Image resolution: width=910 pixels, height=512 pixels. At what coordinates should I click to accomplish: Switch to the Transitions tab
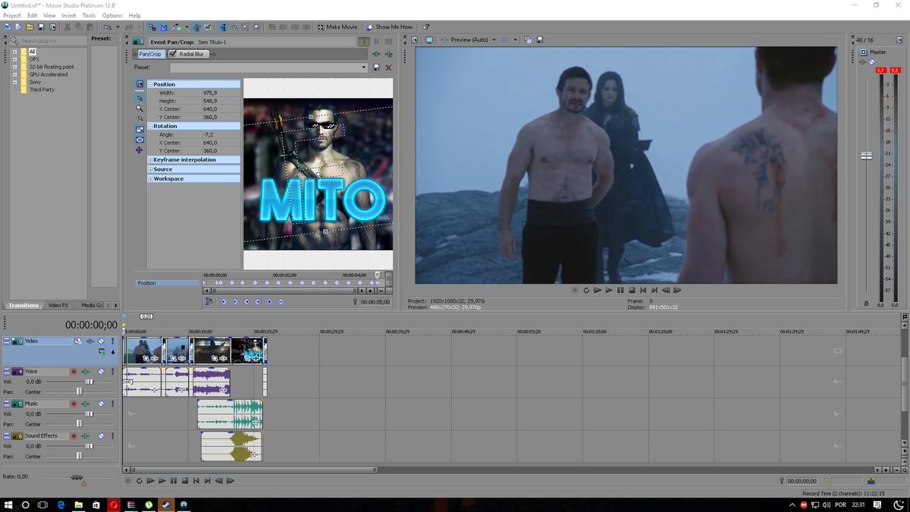tap(24, 305)
